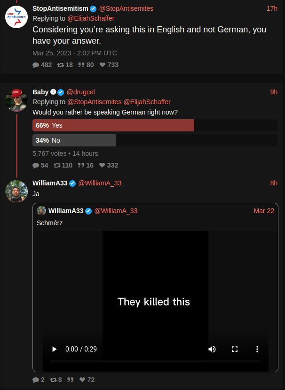Click reply icon under WilliamA33's tweet

tap(36, 380)
